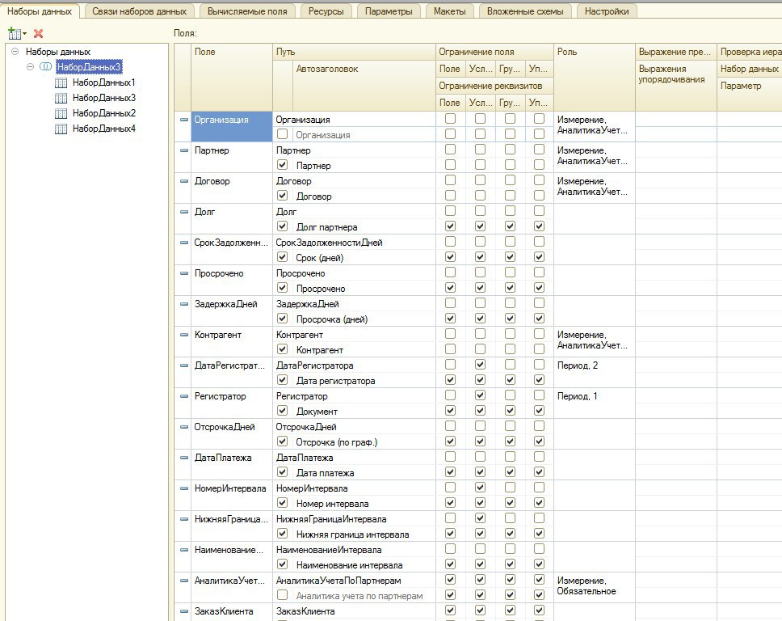Toggle the auto-title checkbox for Дата платежа
This screenshot has height=621, width=782.
282,471
